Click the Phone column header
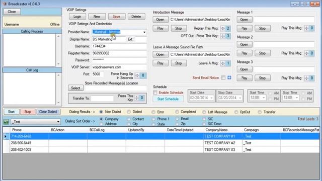The image size is (322, 181). tap(29, 130)
